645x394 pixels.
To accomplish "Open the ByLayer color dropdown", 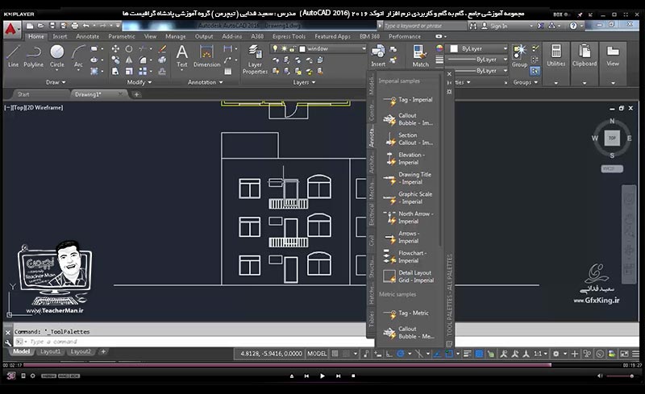I will pyautogui.click(x=478, y=48).
